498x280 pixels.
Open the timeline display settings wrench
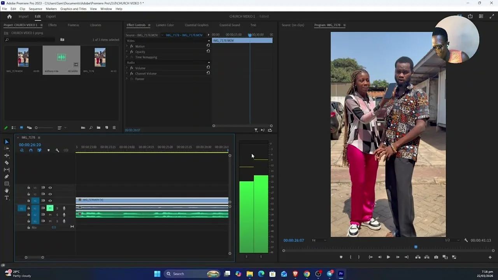[57, 150]
